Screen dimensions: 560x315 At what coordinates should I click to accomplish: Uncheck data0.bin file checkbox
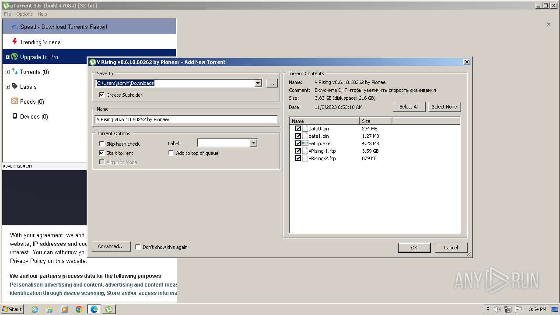click(x=298, y=129)
